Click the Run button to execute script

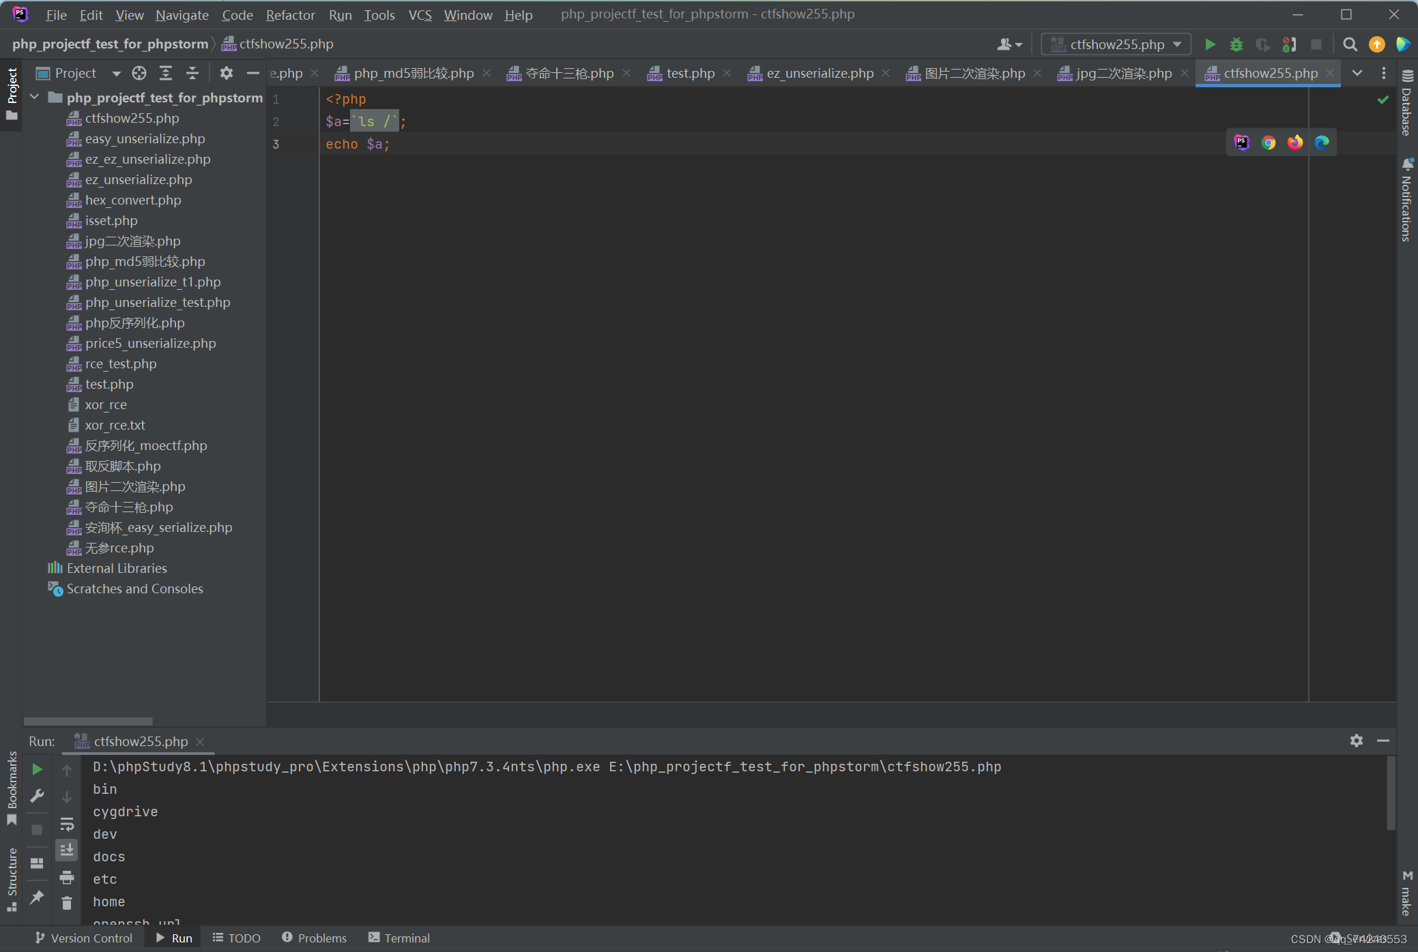1210,44
